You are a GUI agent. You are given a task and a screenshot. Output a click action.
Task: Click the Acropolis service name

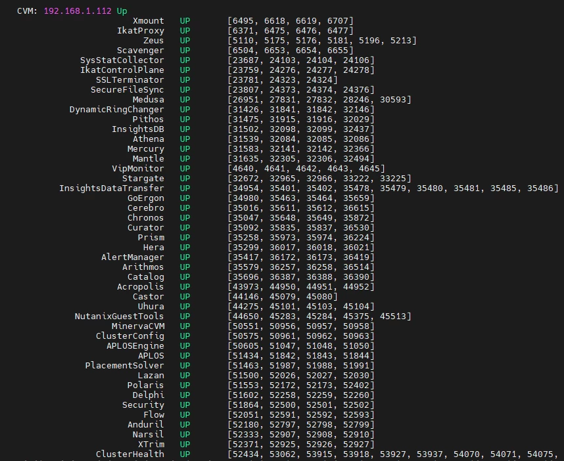[140, 287]
